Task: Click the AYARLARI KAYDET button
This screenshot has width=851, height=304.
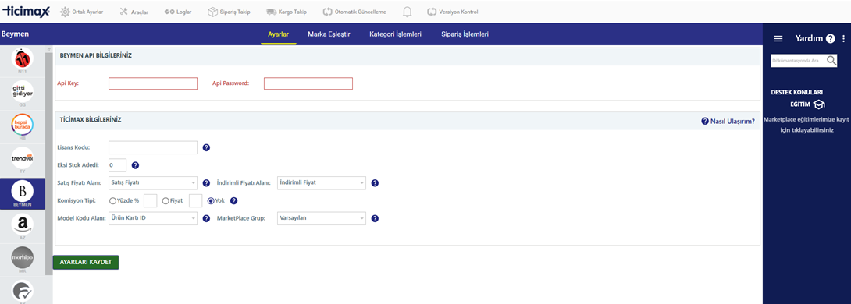Action: pyautogui.click(x=86, y=262)
